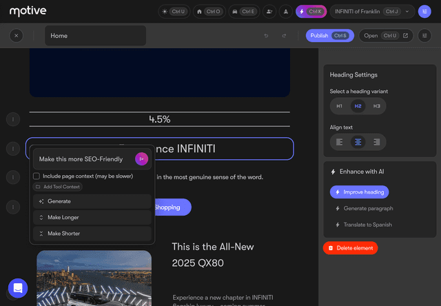Expand the INFINITI of Franklin dropdown
The image size is (441, 306).
click(407, 12)
